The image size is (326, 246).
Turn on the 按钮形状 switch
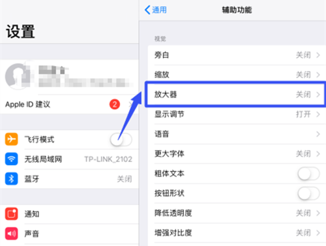[308, 193]
